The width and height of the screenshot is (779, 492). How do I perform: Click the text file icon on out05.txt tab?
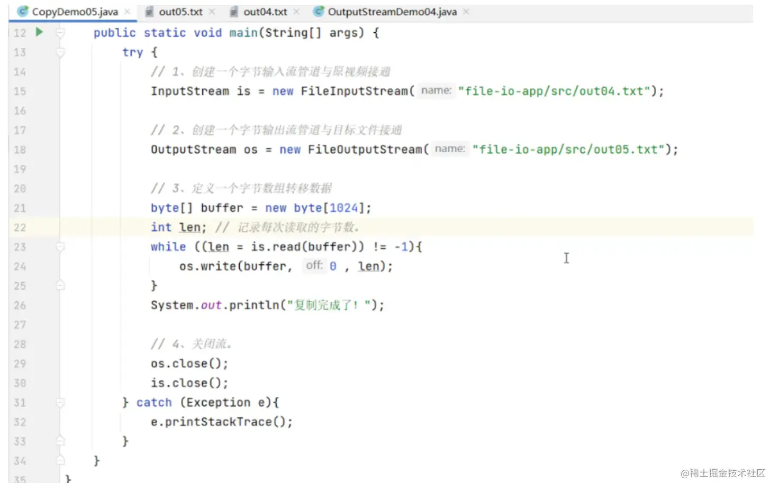(x=150, y=12)
